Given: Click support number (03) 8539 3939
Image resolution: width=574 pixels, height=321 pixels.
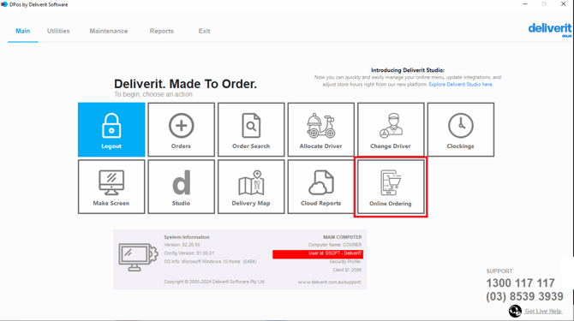Looking at the screenshot, I should pos(524,296).
